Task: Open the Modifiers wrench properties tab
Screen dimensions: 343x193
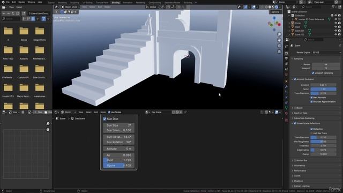Action: click(286, 87)
